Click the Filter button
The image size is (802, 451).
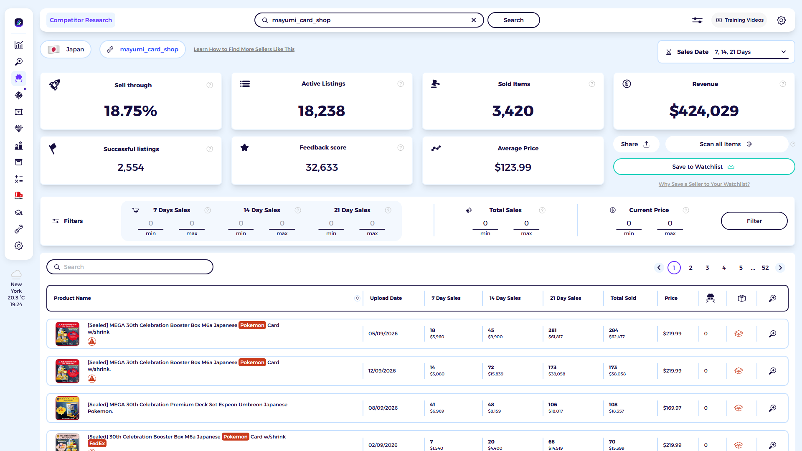(x=754, y=221)
